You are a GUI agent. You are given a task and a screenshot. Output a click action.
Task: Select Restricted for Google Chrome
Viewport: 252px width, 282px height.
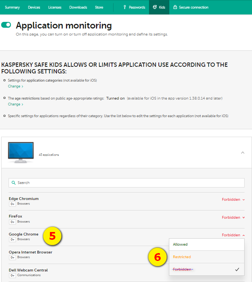click(207, 257)
